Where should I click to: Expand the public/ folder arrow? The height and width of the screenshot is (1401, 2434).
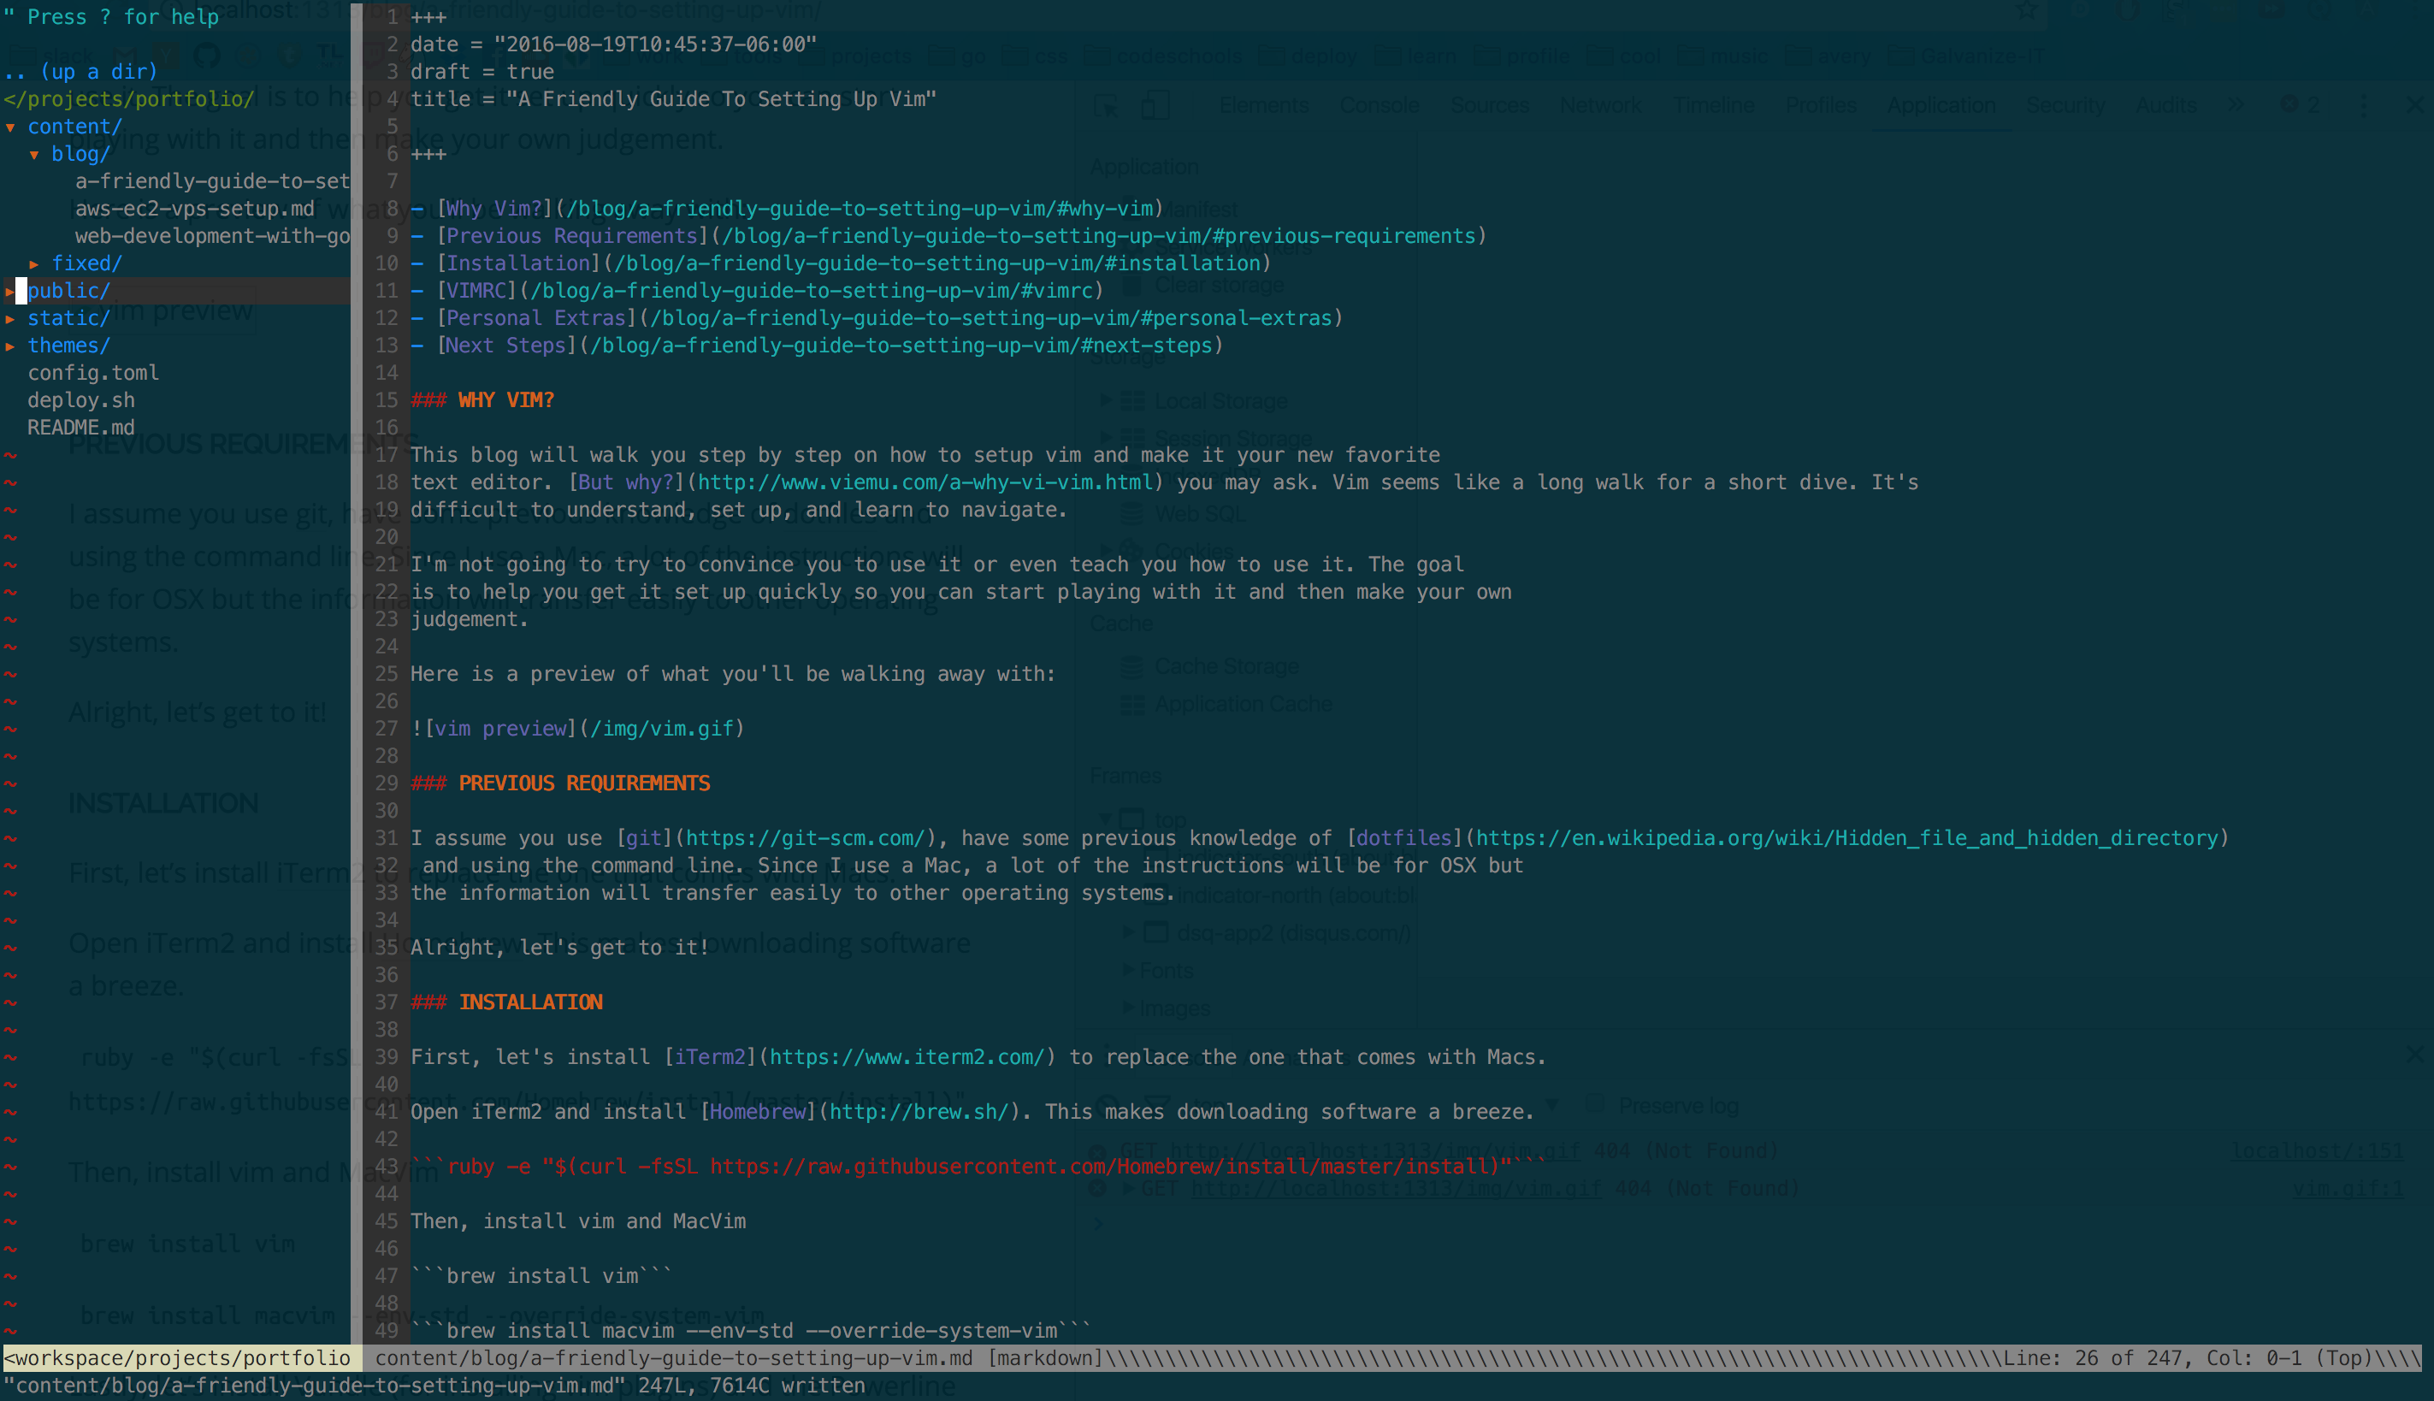(x=9, y=291)
